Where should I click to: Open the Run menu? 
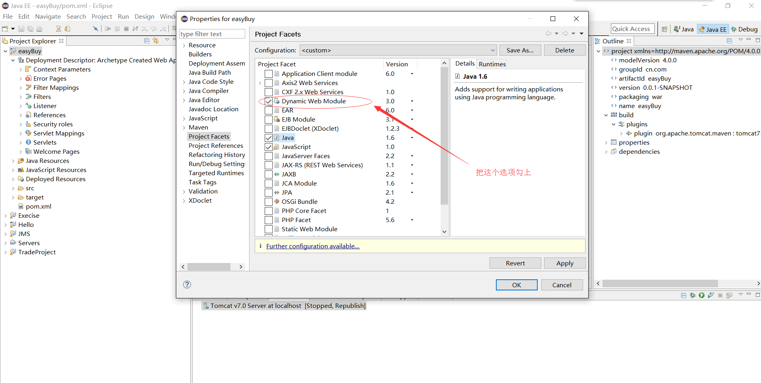click(123, 16)
